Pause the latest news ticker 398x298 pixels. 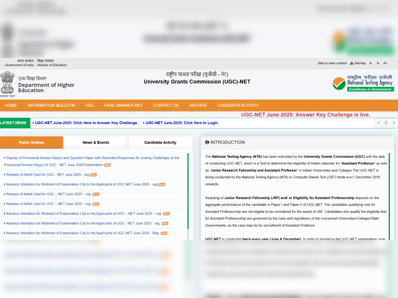386,123
